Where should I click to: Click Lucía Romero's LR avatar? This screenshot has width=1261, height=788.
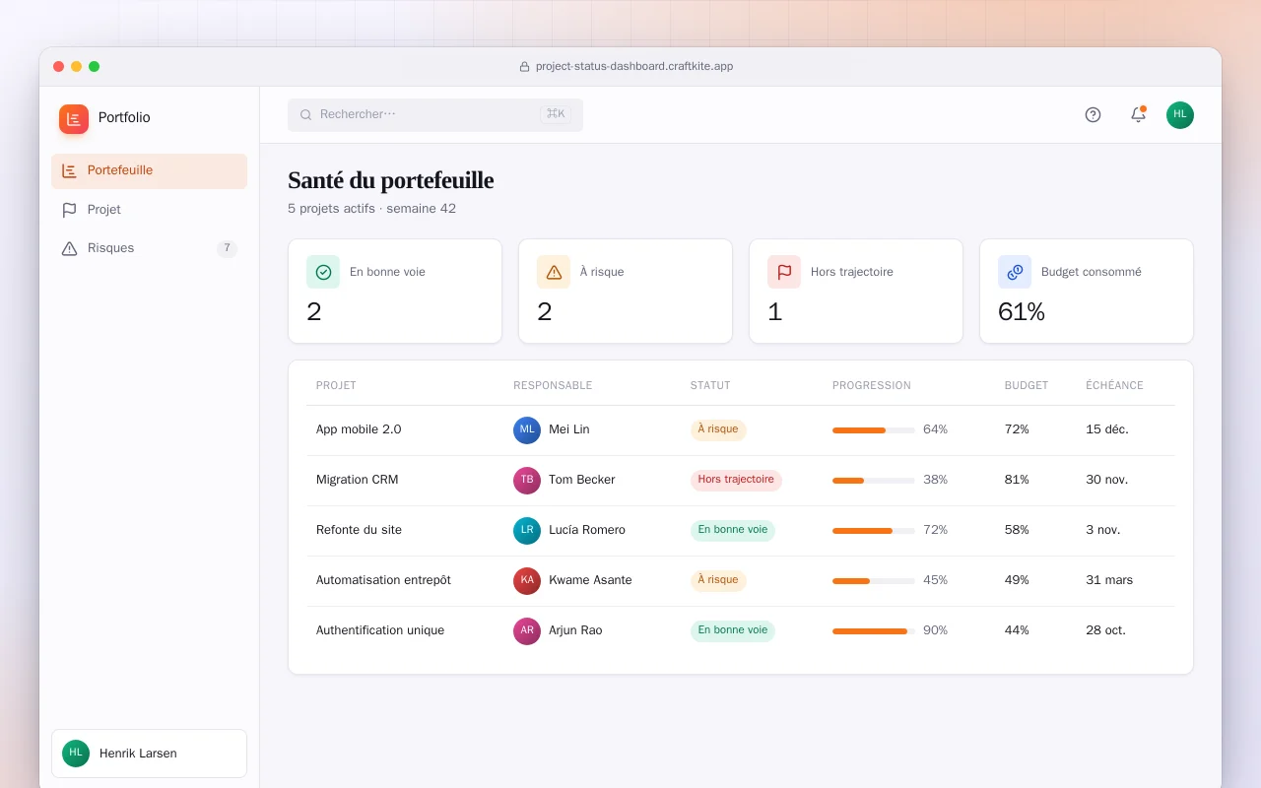coord(527,531)
